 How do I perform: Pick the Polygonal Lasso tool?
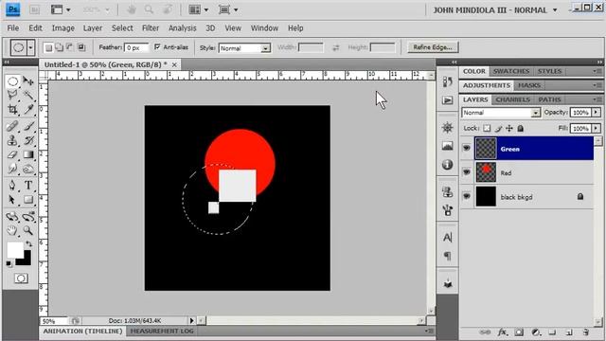(x=12, y=95)
